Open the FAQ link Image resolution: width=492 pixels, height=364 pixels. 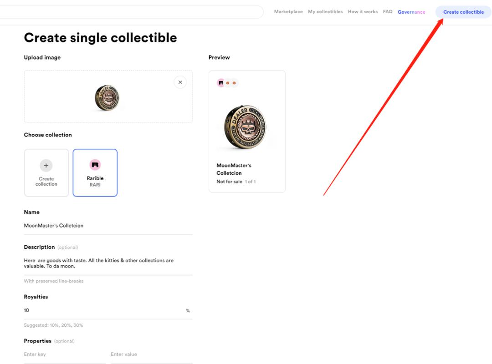(x=388, y=12)
